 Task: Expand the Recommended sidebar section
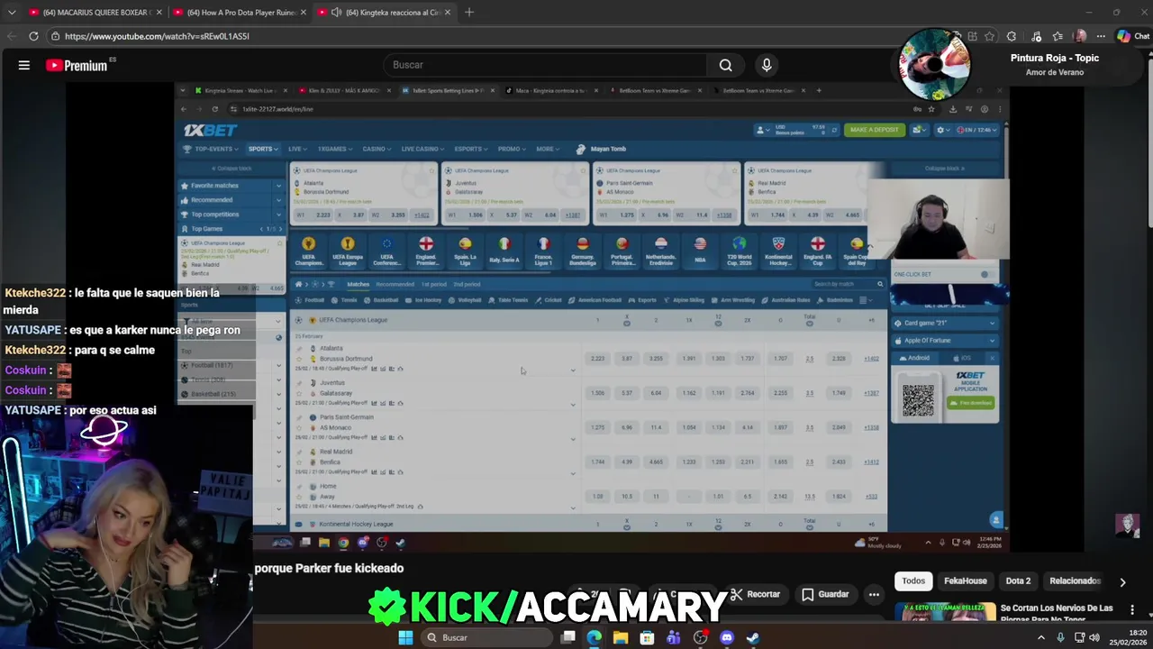point(231,200)
